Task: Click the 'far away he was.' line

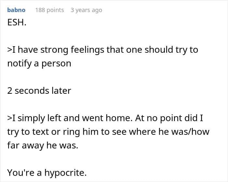Action: click(43, 145)
